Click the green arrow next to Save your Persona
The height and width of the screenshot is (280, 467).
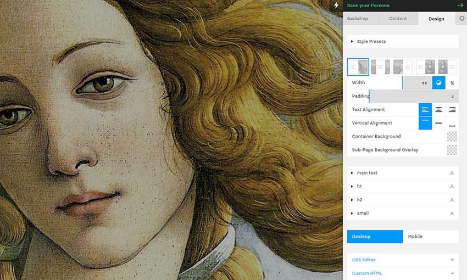pos(460,5)
